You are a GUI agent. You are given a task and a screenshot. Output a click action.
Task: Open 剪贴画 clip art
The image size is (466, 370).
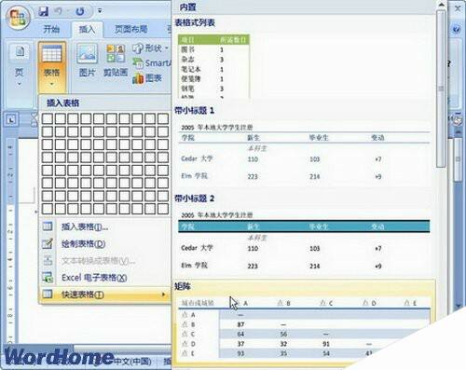coord(116,61)
